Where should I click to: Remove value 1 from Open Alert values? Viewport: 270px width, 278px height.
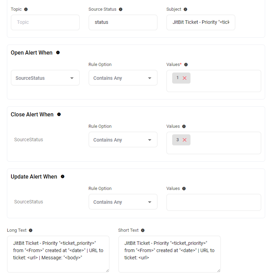tap(185, 78)
